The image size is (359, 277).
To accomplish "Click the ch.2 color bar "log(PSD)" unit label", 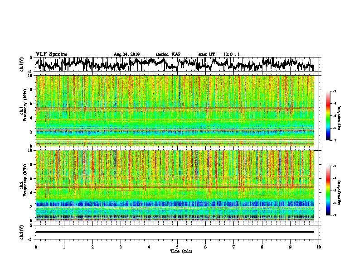I will click(x=340, y=192).
